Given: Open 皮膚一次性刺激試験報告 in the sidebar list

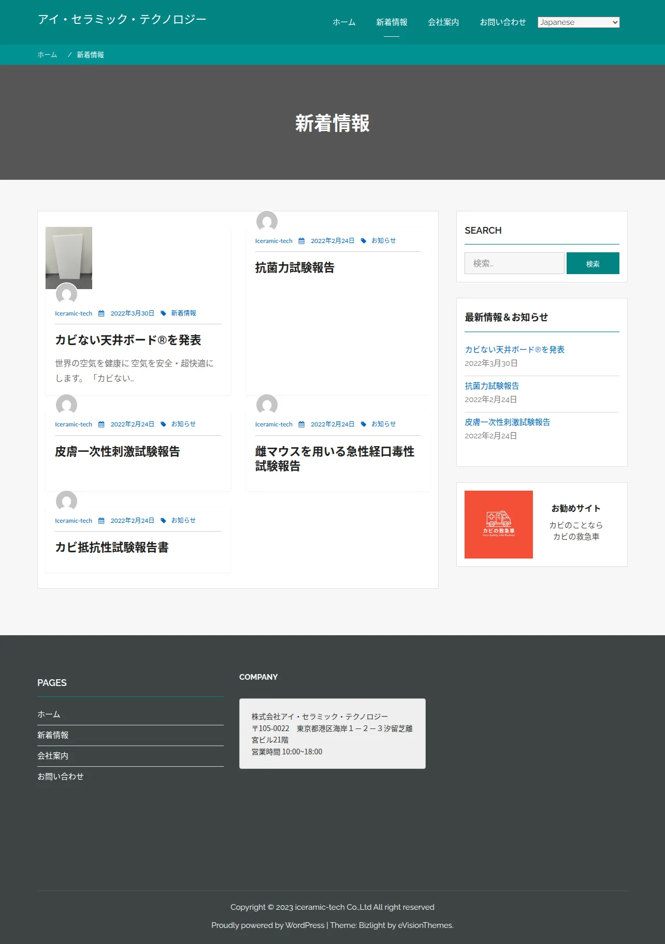Looking at the screenshot, I should [x=508, y=422].
